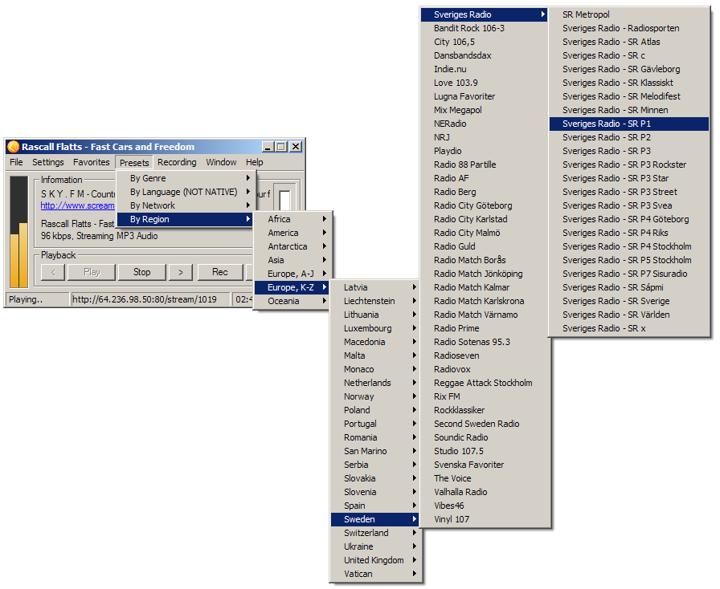The height and width of the screenshot is (589, 720).
Task: Expand By Language (NOT NATIVE) submenu
Action: (x=186, y=193)
